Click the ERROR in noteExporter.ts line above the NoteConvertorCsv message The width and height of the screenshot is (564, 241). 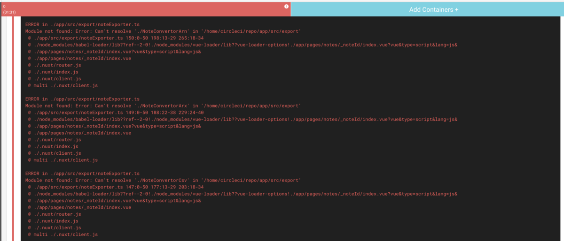click(x=82, y=173)
